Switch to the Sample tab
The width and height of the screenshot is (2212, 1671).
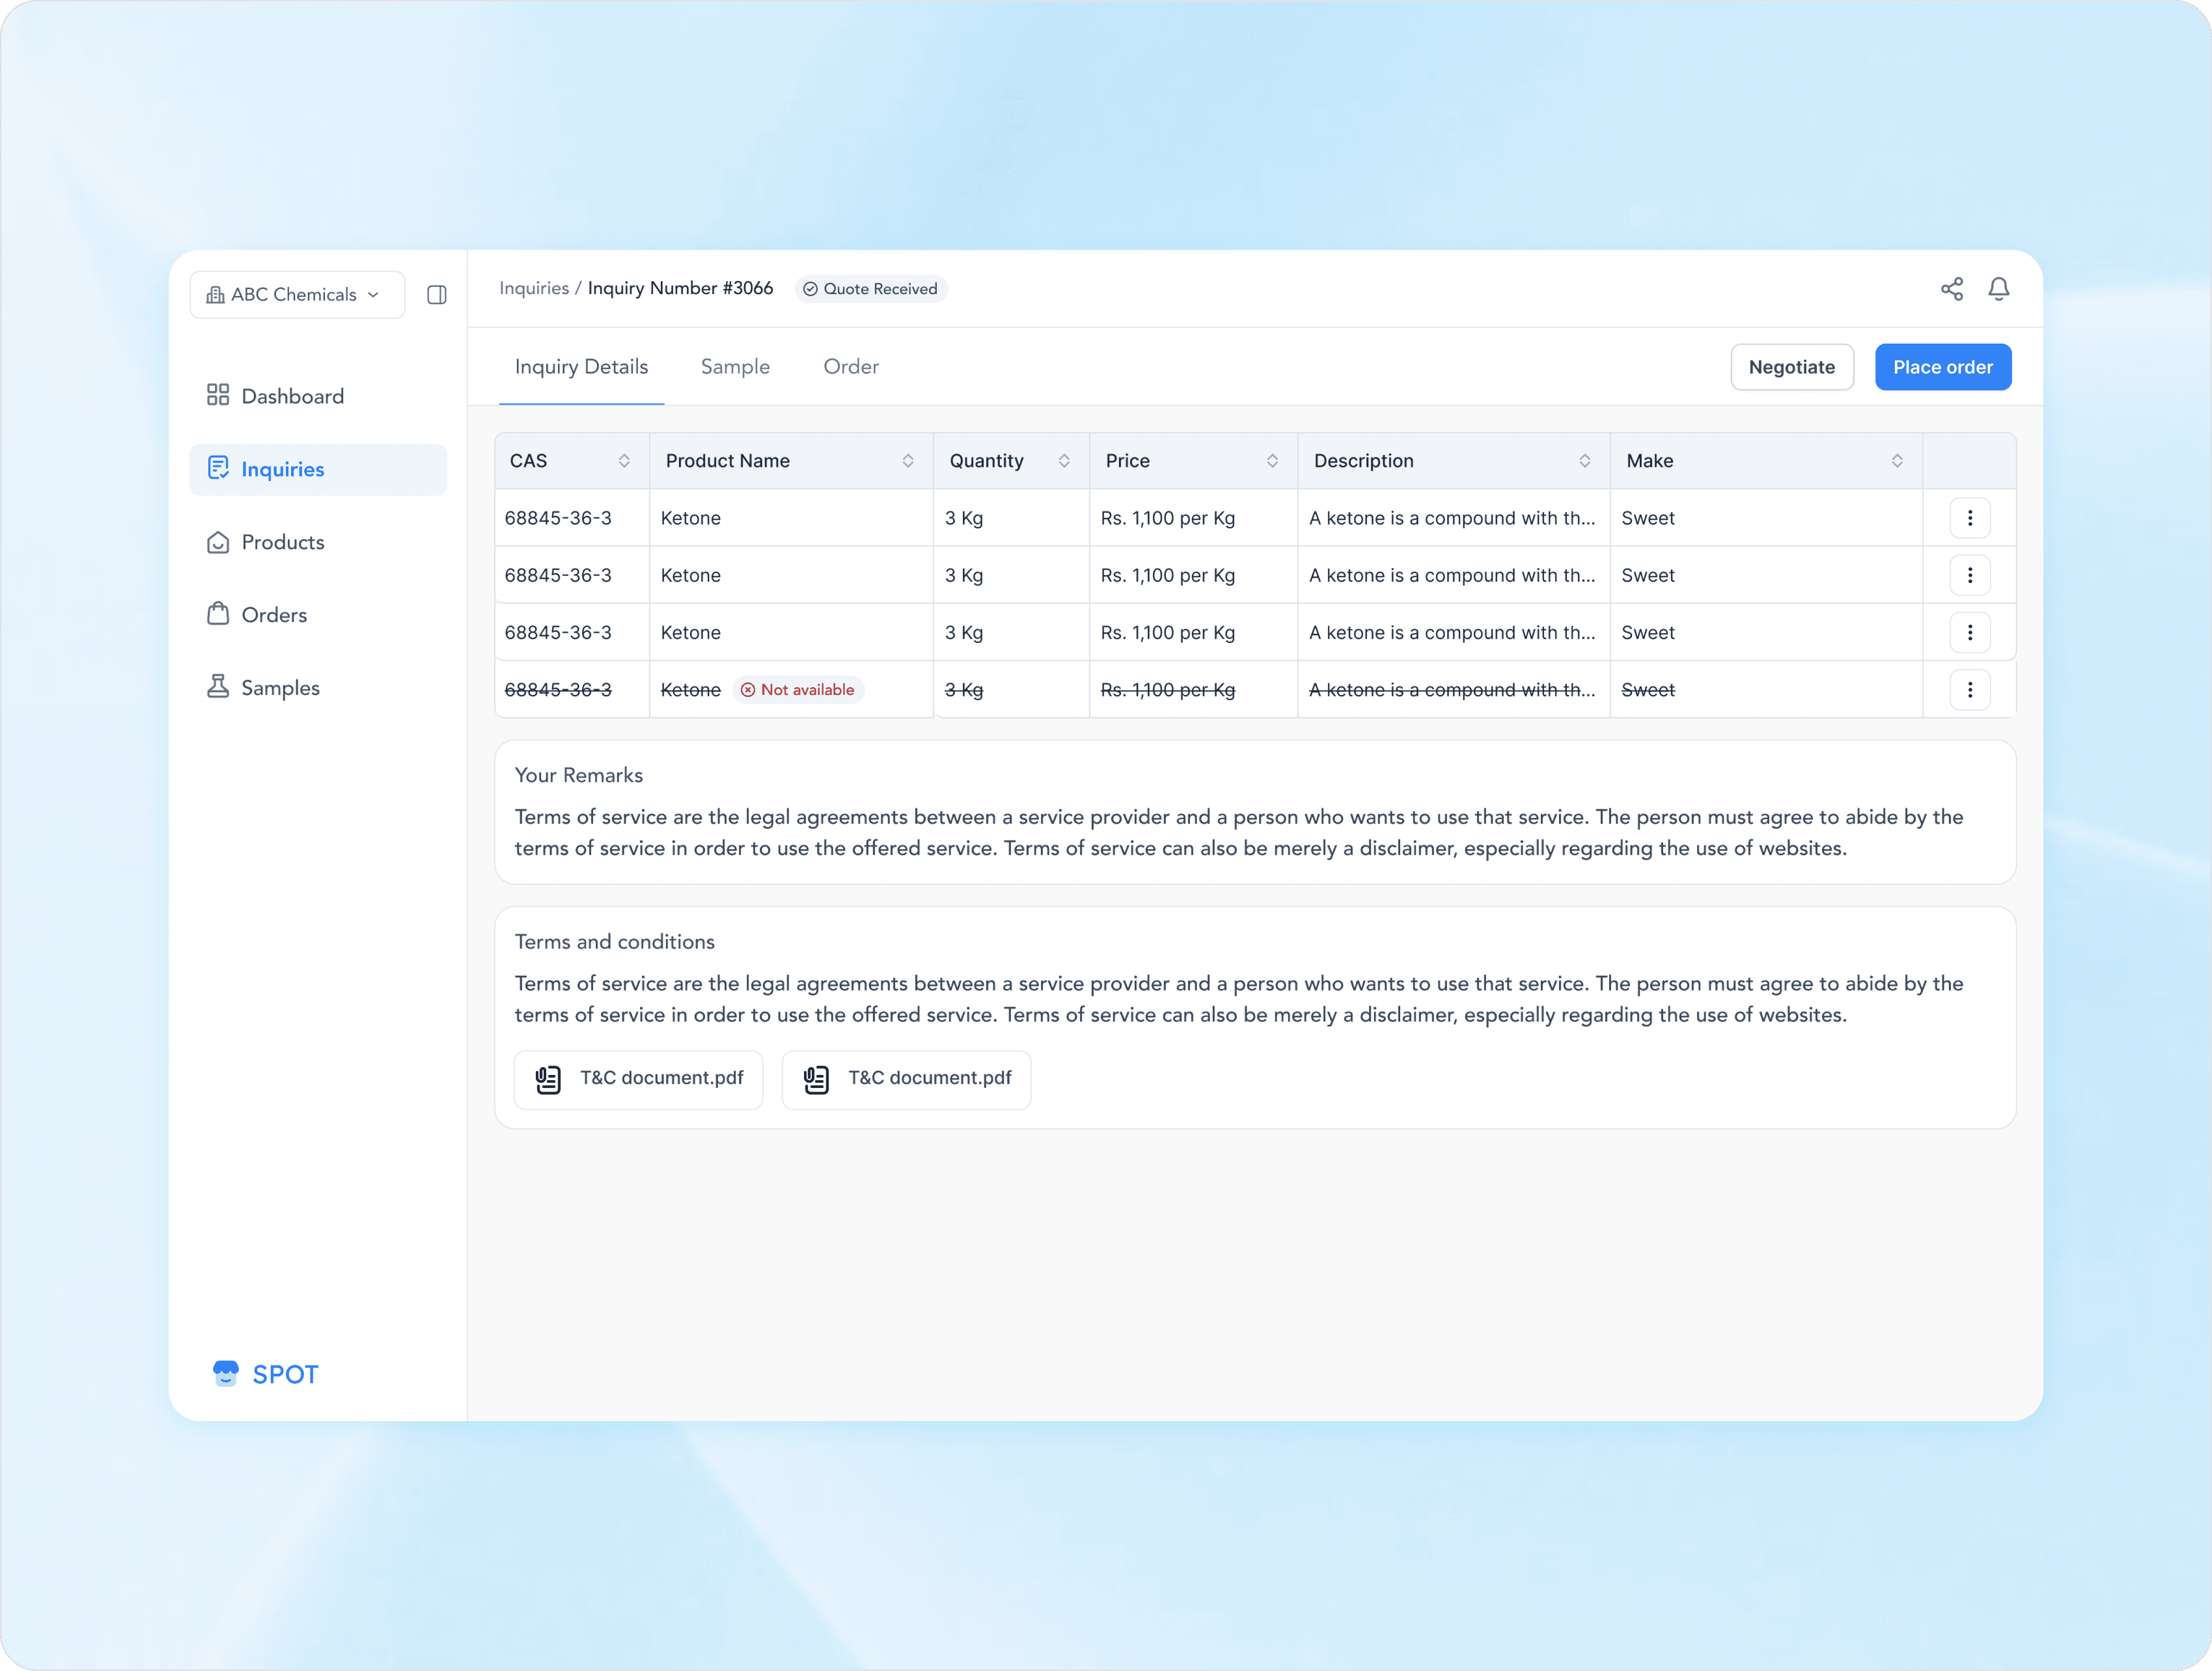[735, 367]
